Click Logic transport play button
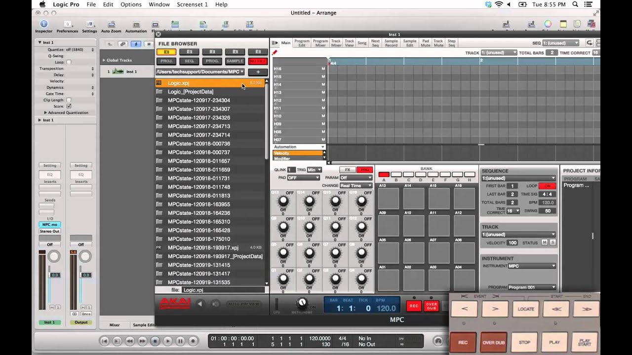Viewport: 632px width, 355px height. (x=167, y=341)
